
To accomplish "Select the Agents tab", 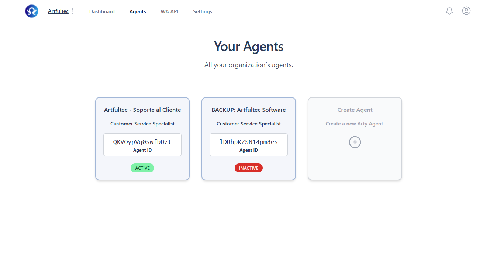I will tap(137, 11).
